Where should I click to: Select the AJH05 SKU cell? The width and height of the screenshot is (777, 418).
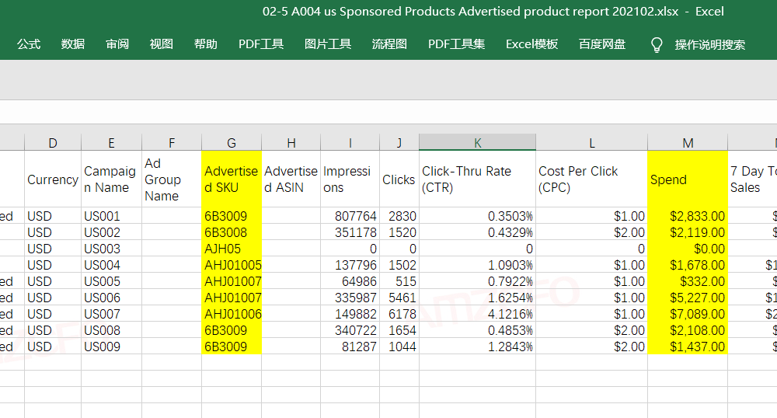click(x=232, y=249)
